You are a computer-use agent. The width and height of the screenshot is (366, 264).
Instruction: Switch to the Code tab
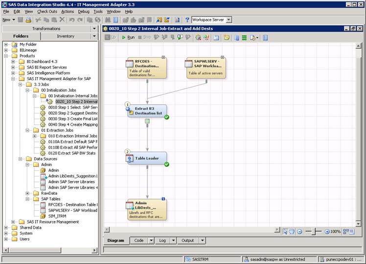click(x=139, y=241)
